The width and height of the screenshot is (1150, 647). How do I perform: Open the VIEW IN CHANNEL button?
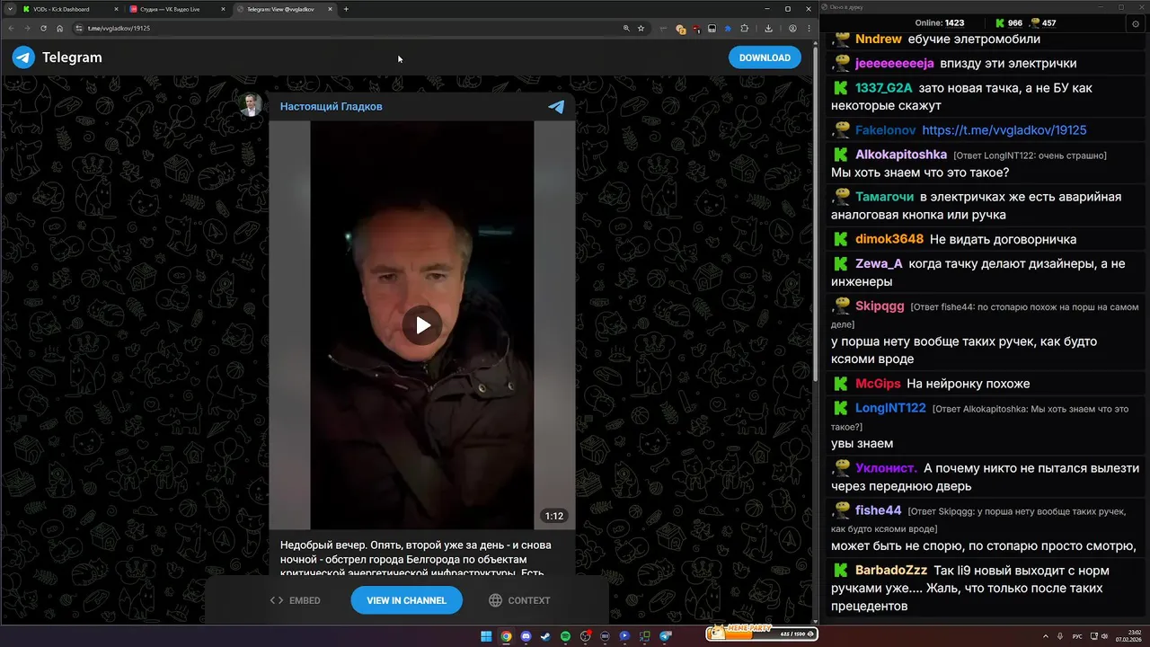(406, 600)
